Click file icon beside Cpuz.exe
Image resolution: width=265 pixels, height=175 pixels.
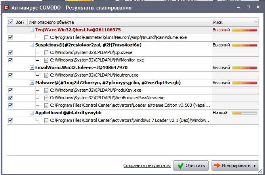(46, 52)
